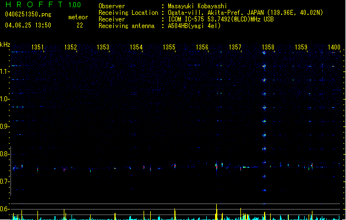Click the antenna text A504HB(yagi 4el)
The width and height of the screenshot is (346, 220).
[x=194, y=26]
